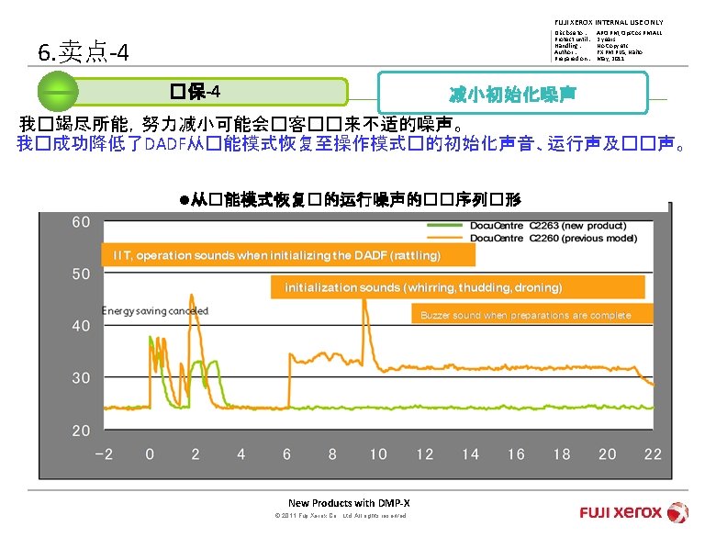Click the x-axis label 22
The width and height of the screenshot is (716, 537).
(653, 454)
